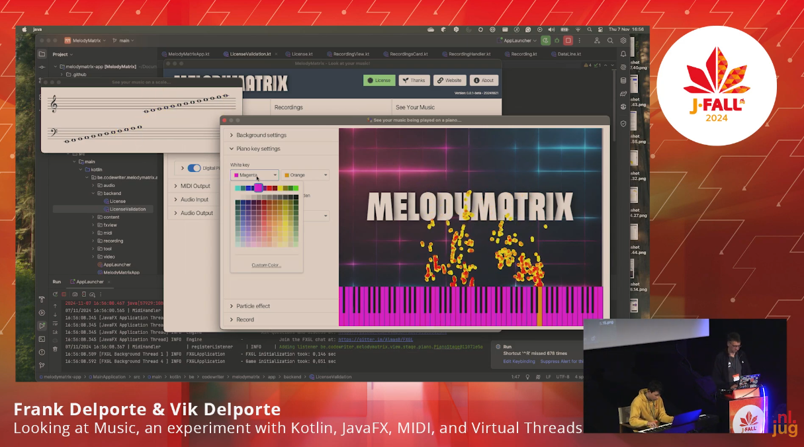Open the Notifications bell in right sidebar
This screenshot has width=804, height=447.
tap(623, 54)
